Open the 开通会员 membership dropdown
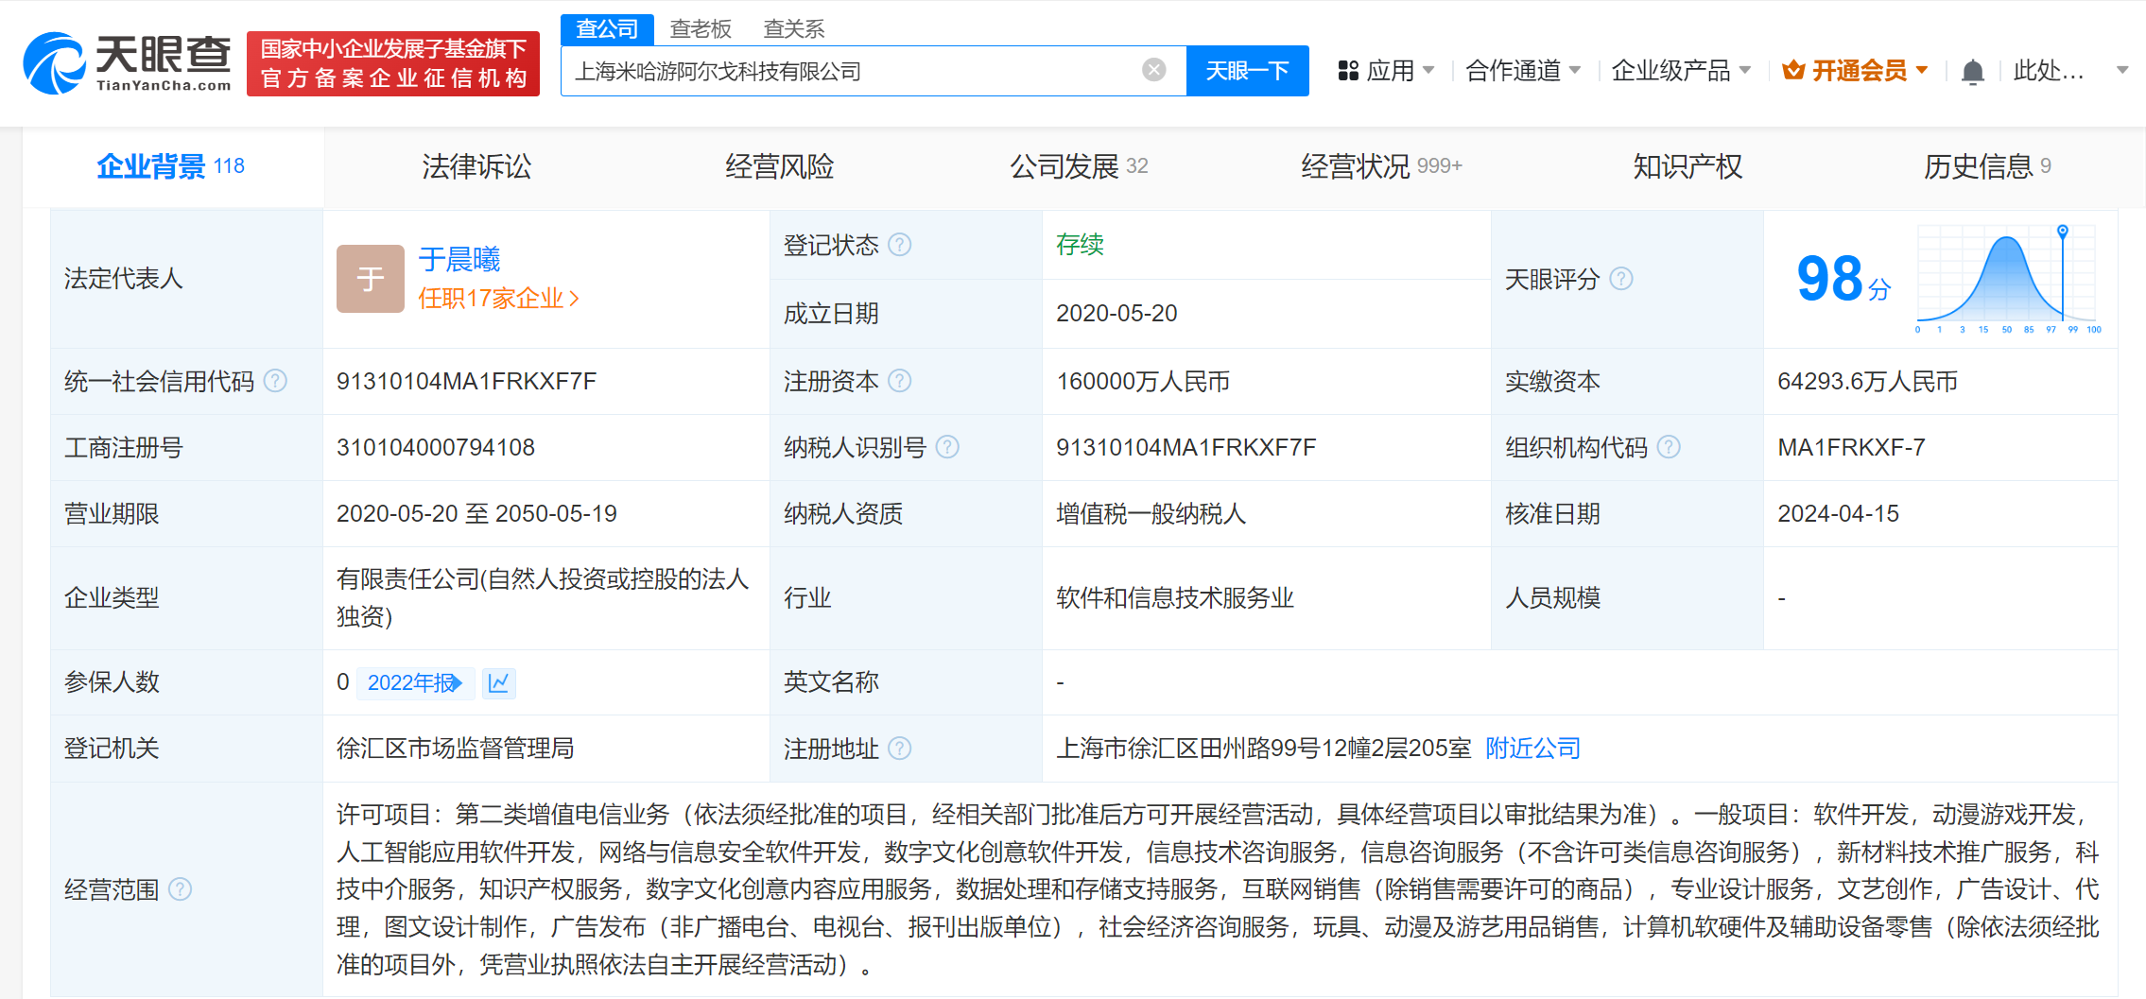The height and width of the screenshot is (999, 2146). coord(1855,71)
